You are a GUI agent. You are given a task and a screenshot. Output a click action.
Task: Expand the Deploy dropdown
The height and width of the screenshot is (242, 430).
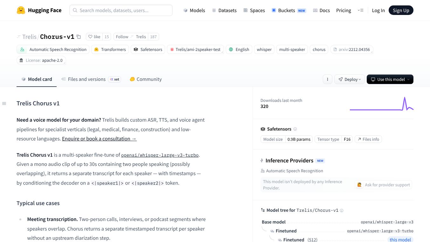click(349, 79)
